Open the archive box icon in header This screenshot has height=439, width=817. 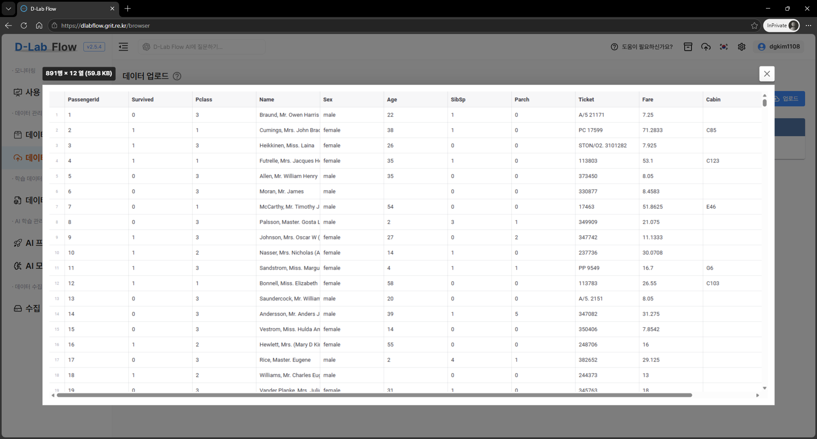[688, 47]
